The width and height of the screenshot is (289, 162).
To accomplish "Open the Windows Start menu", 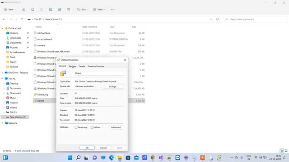I will (70, 157).
